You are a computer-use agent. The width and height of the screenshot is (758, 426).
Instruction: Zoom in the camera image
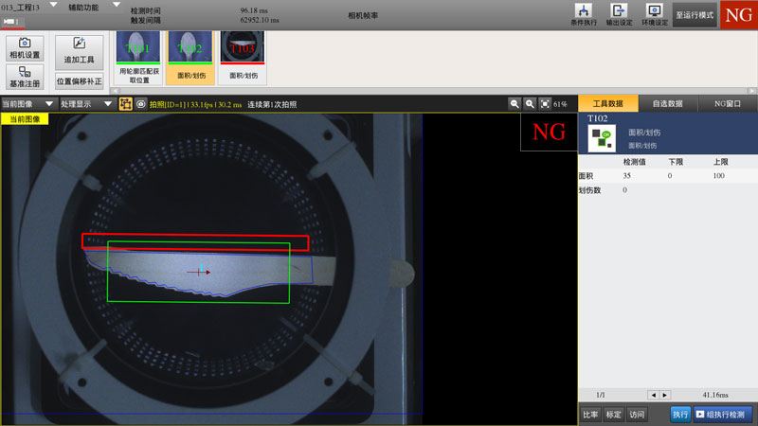530,104
